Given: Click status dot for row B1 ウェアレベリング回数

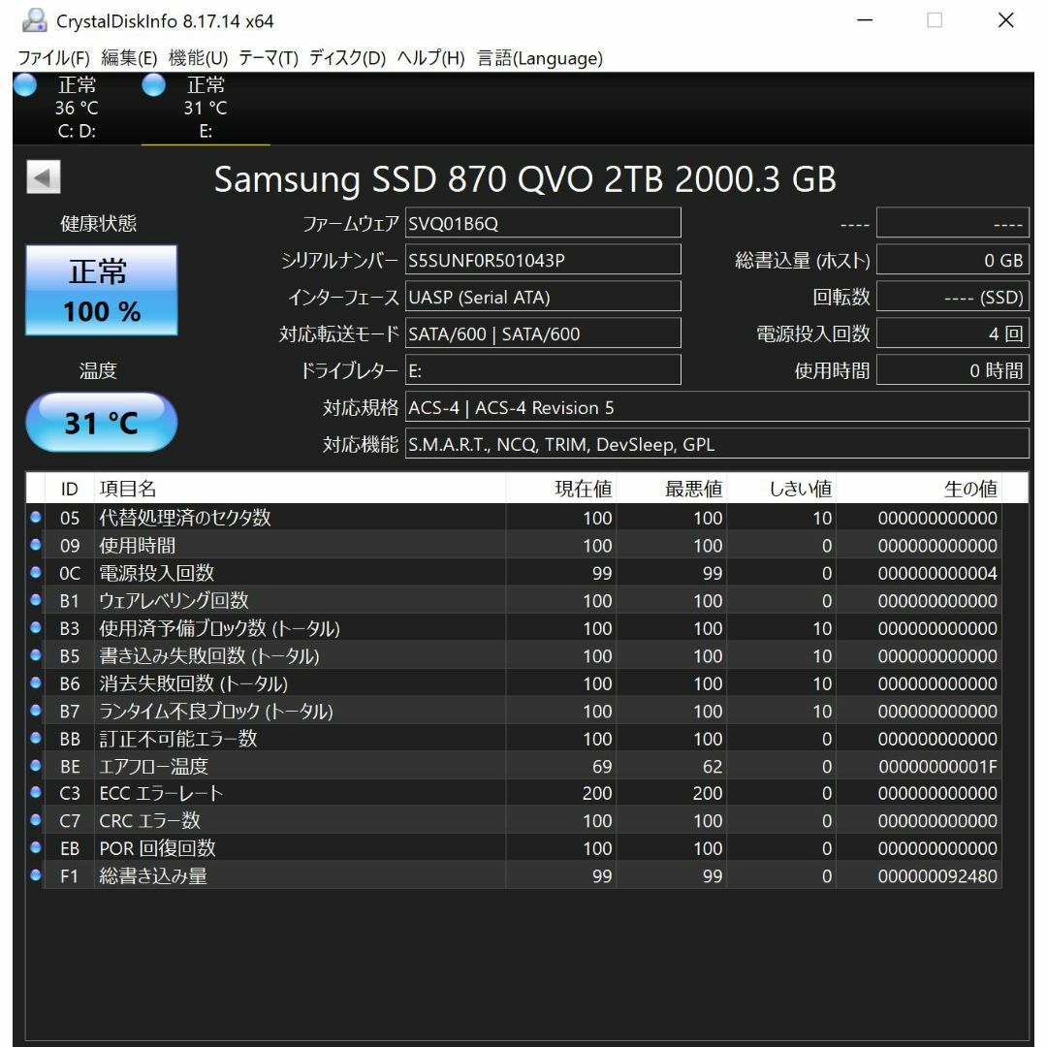Looking at the screenshot, I should point(36,600).
